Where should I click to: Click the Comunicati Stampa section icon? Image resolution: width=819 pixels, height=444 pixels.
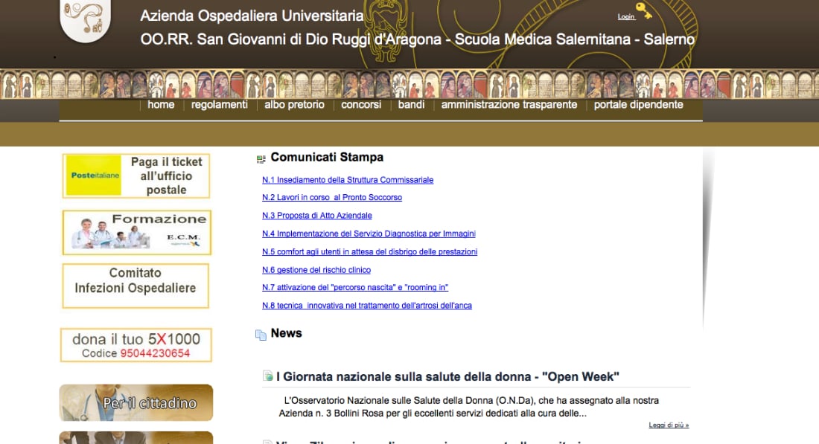(x=261, y=158)
